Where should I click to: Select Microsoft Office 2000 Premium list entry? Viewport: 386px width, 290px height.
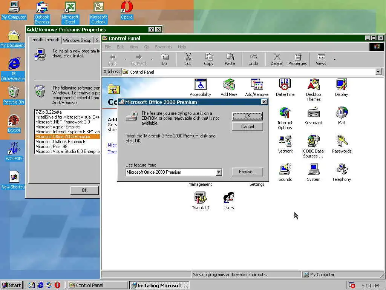point(67,137)
